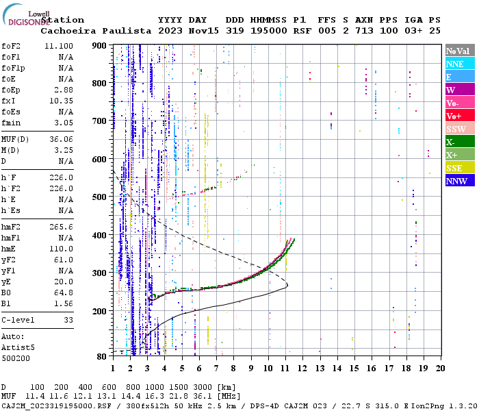Click the MUF(D) value 36.06
This screenshot has height=411, width=479.
tap(61, 140)
